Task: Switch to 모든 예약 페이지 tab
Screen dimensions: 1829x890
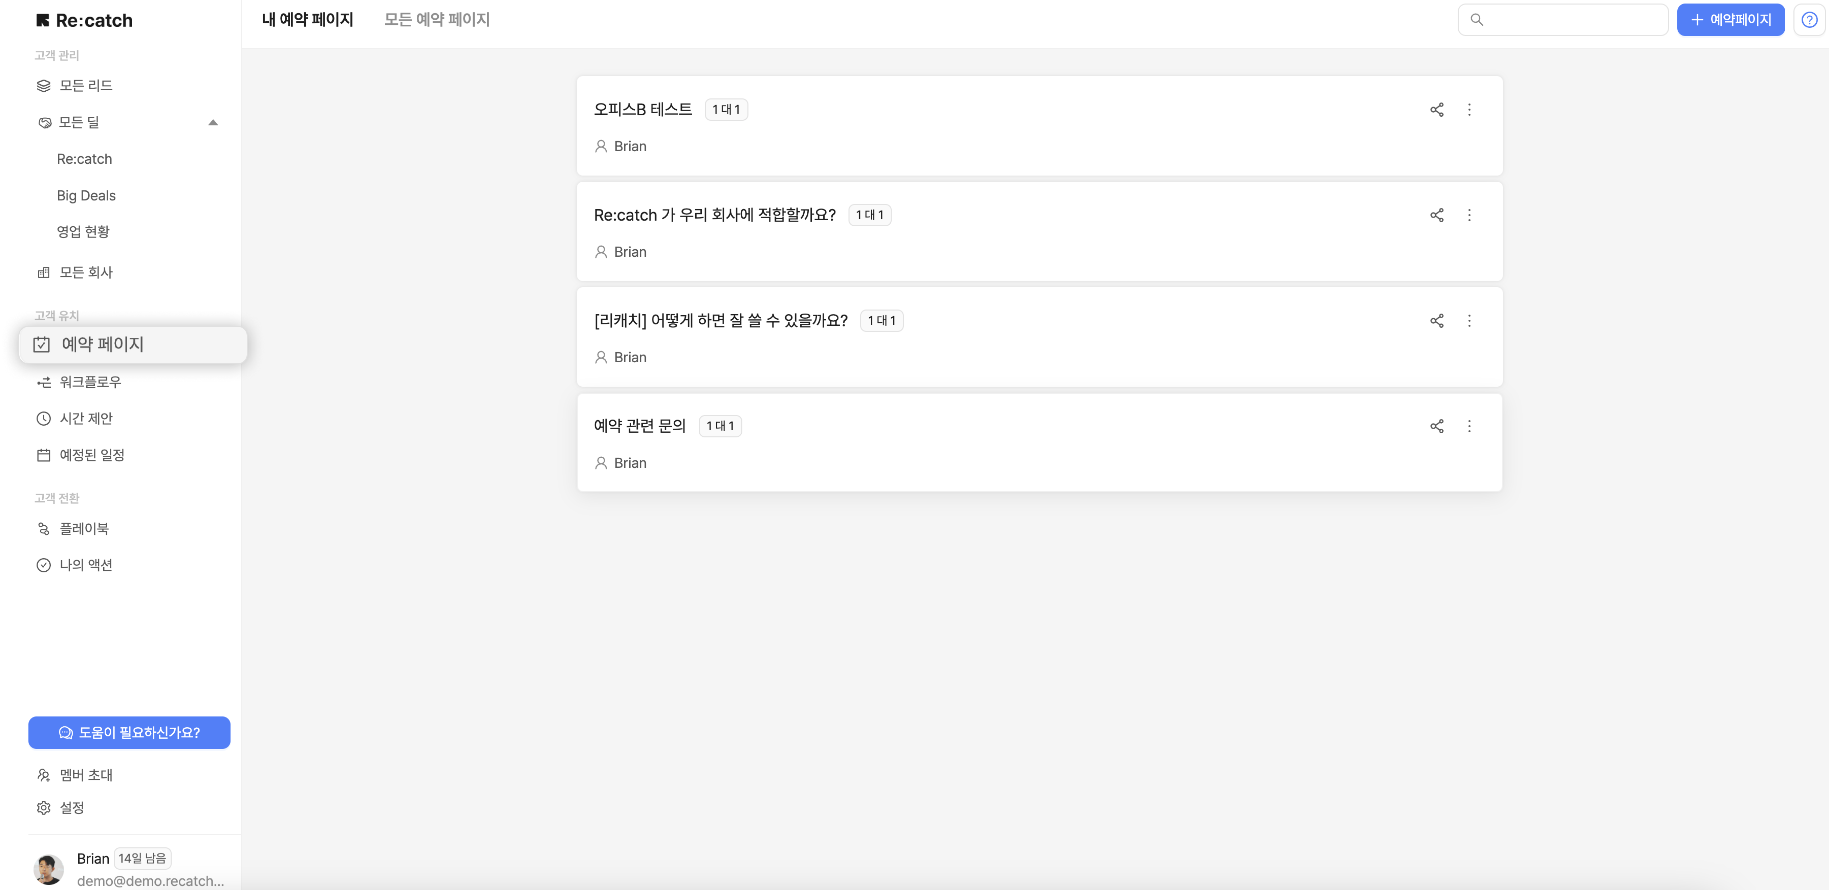Action: click(x=437, y=20)
